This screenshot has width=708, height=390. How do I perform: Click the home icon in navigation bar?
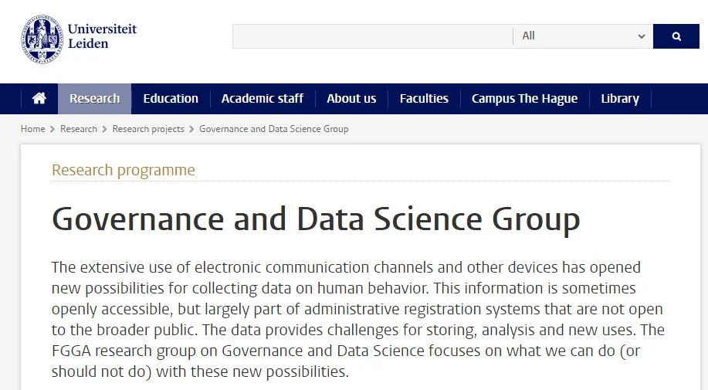(x=39, y=98)
